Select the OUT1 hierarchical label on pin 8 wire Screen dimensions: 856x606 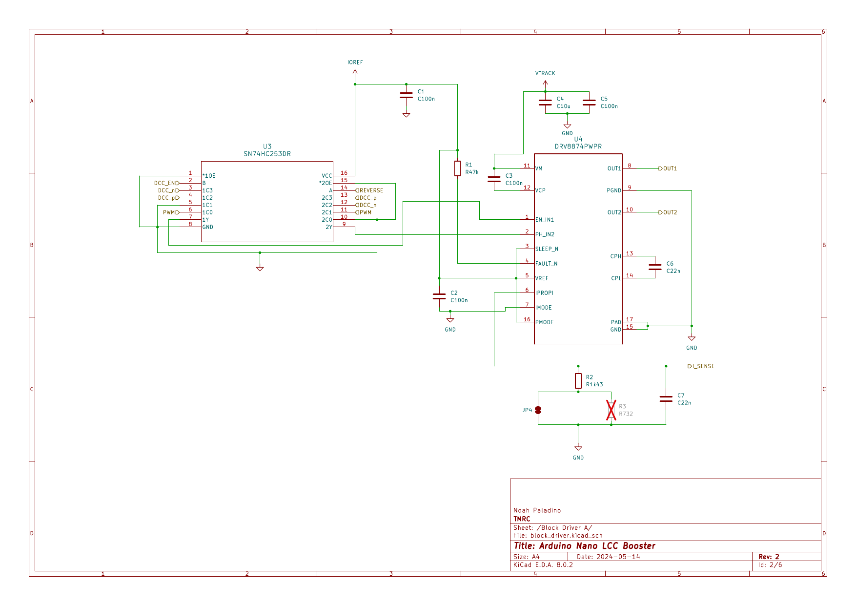668,168
